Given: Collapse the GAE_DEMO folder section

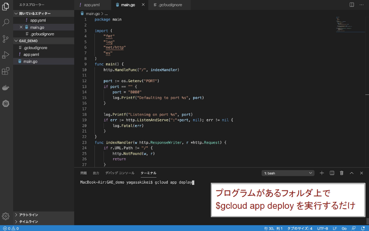Looking at the screenshot, I should point(44,41).
